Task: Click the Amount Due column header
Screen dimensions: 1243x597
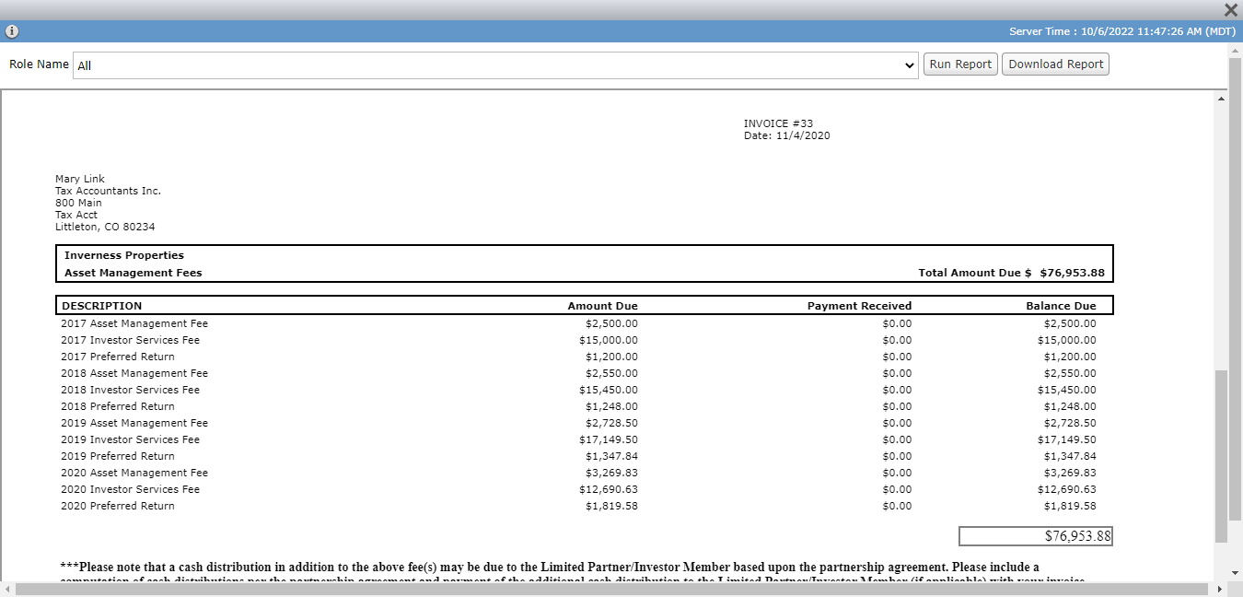Action: click(603, 306)
